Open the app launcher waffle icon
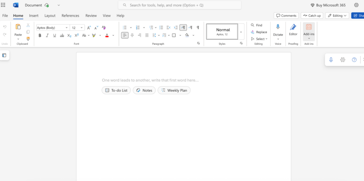364x181 pixels. 3,5
